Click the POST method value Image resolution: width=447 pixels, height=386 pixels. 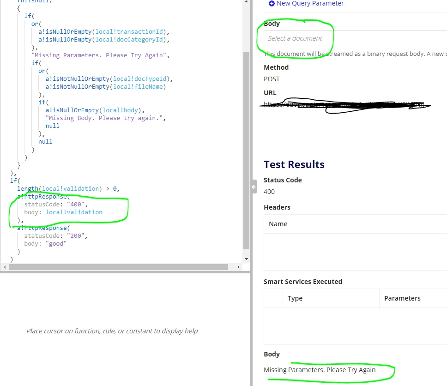point(272,79)
